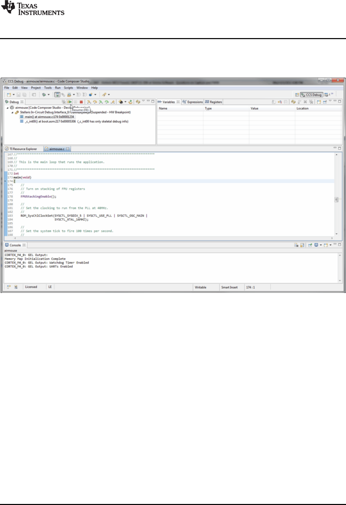
Task: Minimize the Console view panel
Action: tap(335, 244)
